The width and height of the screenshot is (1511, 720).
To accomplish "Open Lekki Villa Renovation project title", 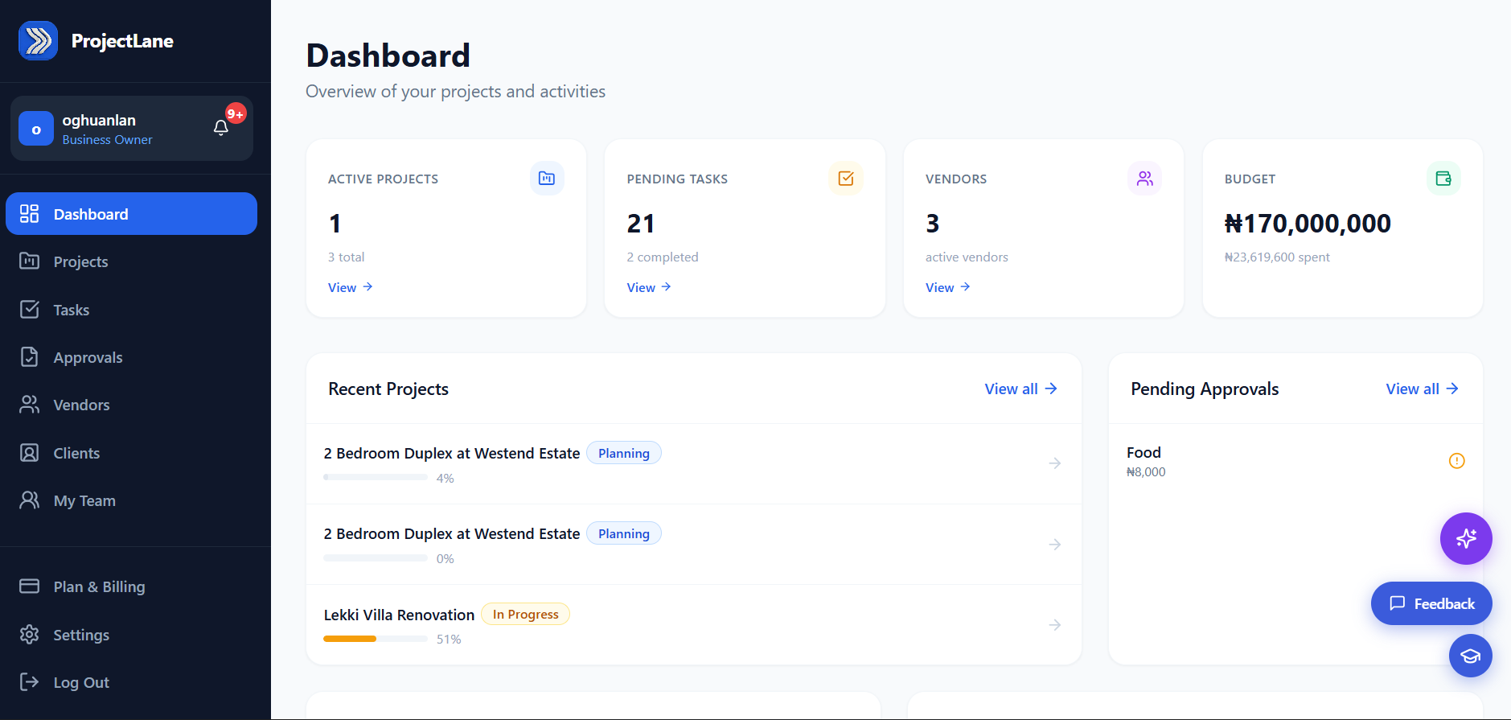I will click(399, 615).
